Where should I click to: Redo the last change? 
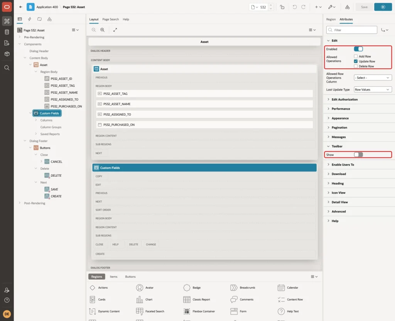pos(303,7)
